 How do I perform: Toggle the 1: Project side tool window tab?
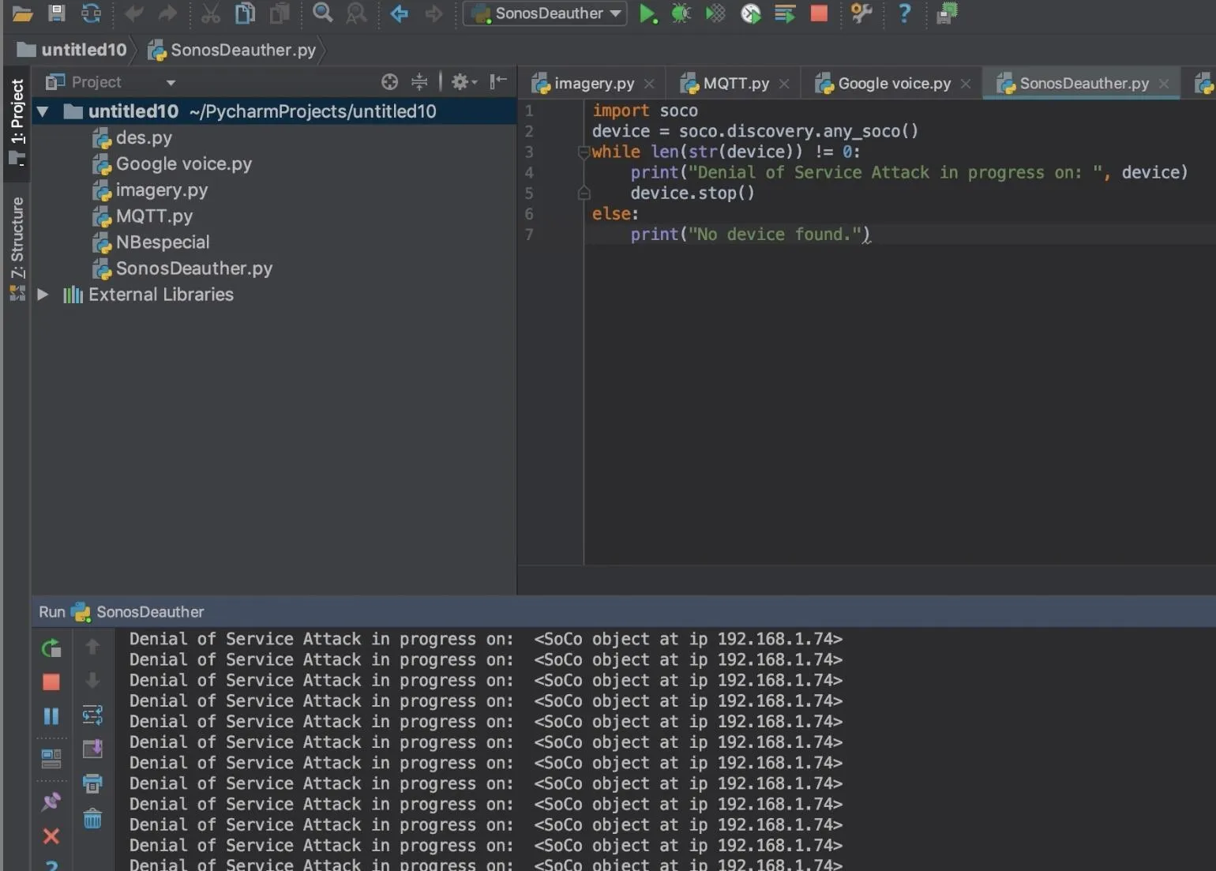coord(17,122)
